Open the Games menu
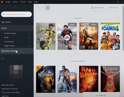 tap(15, 2)
